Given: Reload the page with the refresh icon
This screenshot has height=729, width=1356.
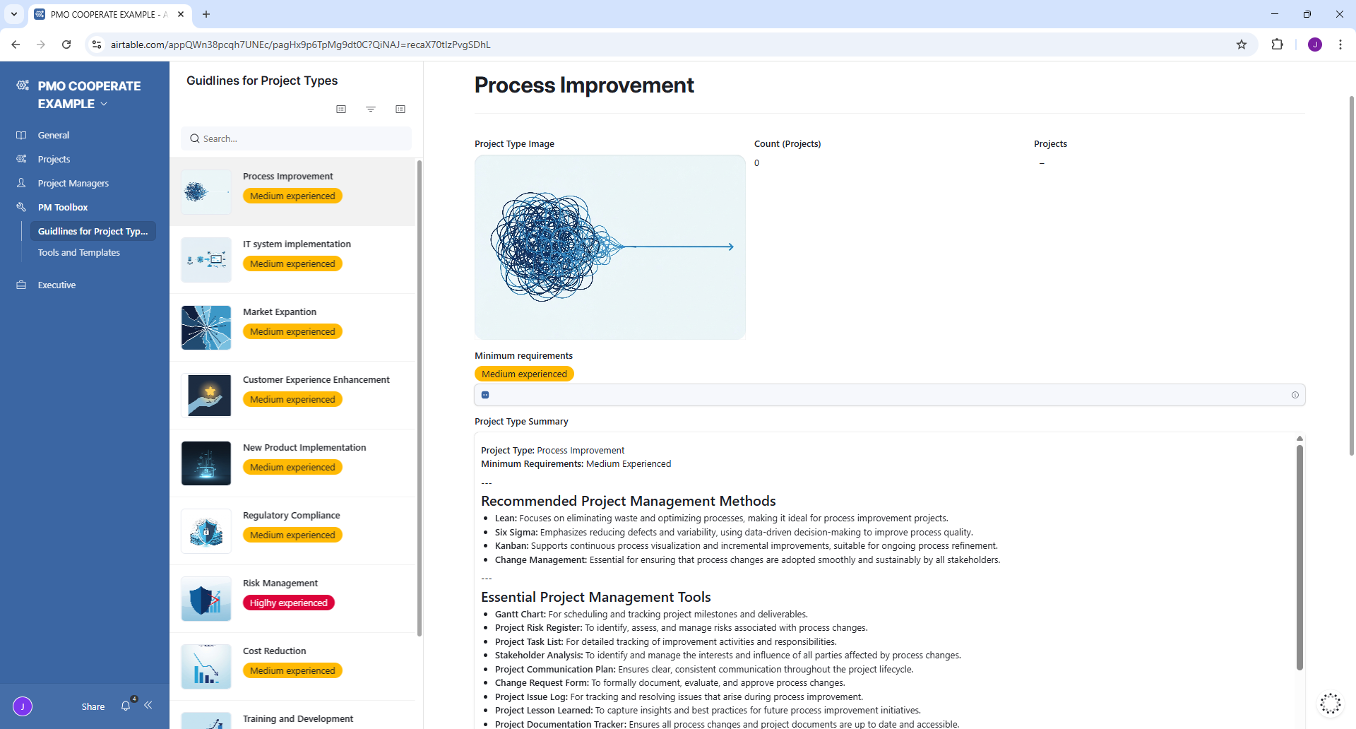Looking at the screenshot, I should (66, 45).
